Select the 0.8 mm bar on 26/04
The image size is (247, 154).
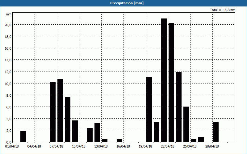(x=201, y=140)
